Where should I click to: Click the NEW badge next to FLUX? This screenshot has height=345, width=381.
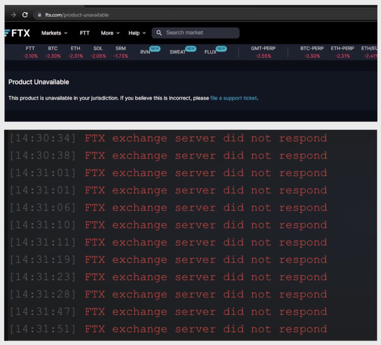coord(221,49)
